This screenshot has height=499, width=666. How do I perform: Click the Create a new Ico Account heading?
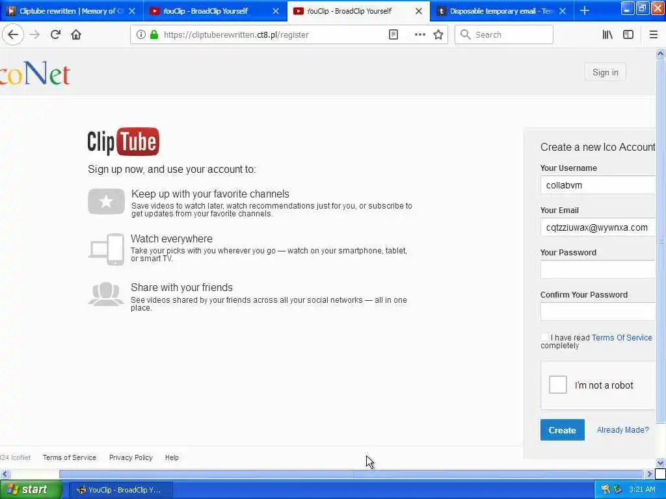click(x=598, y=147)
